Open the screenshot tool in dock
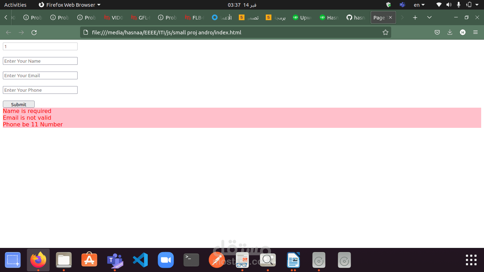 pos(13,260)
